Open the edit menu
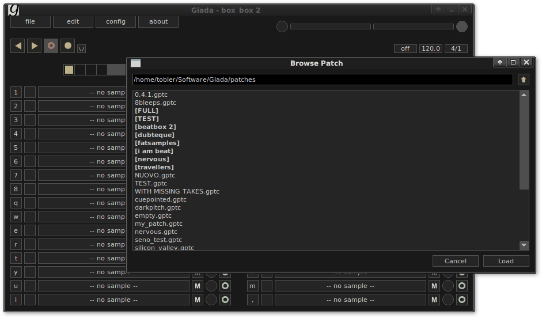This screenshot has width=542, height=318. pos(73,21)
